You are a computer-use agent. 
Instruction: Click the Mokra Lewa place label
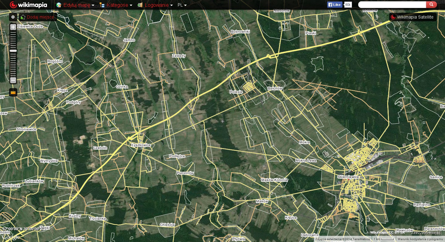point(306,160)
